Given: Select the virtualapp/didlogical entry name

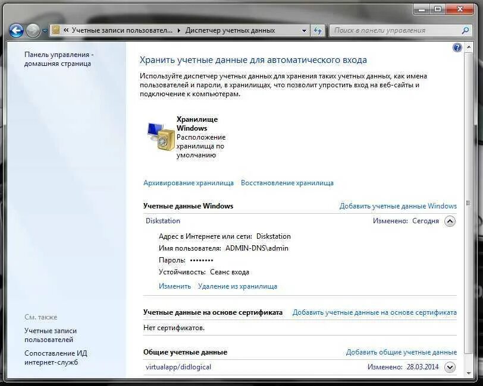Looking at the screenshot, I should pos(178,367).
